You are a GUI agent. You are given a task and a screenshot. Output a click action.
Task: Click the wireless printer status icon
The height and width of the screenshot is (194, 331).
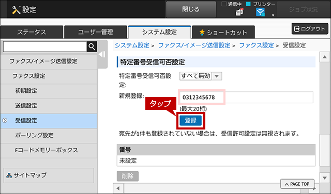pyautogui.click(x=260, y=12)
